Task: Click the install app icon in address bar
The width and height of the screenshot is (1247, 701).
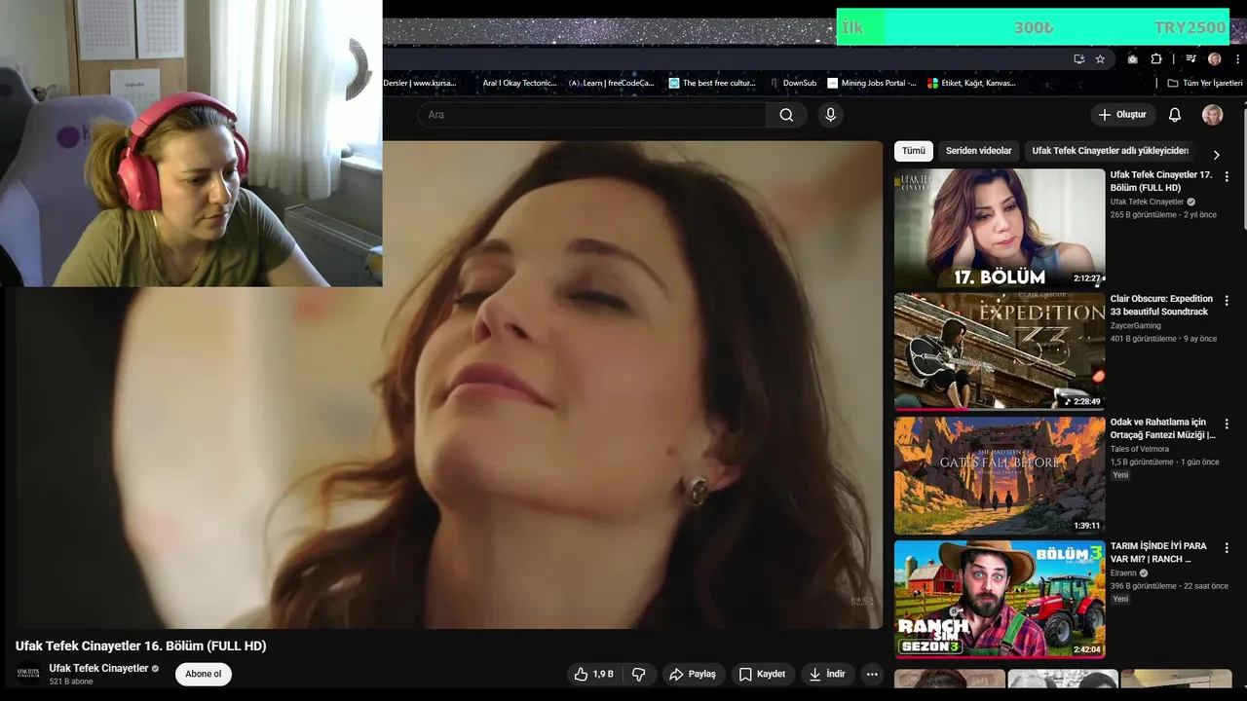Action: [1078, 58]
